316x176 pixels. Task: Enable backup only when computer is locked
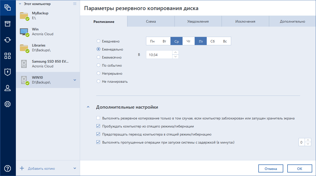coord(98,118)
